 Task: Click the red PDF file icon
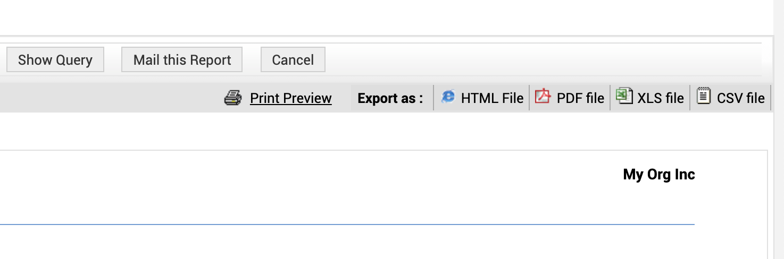543,97
